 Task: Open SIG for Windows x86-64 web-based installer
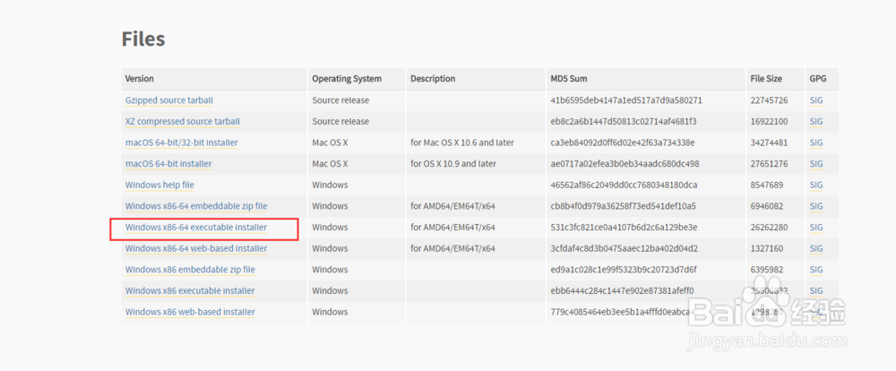pyautogui.click(x=815, y=248)
